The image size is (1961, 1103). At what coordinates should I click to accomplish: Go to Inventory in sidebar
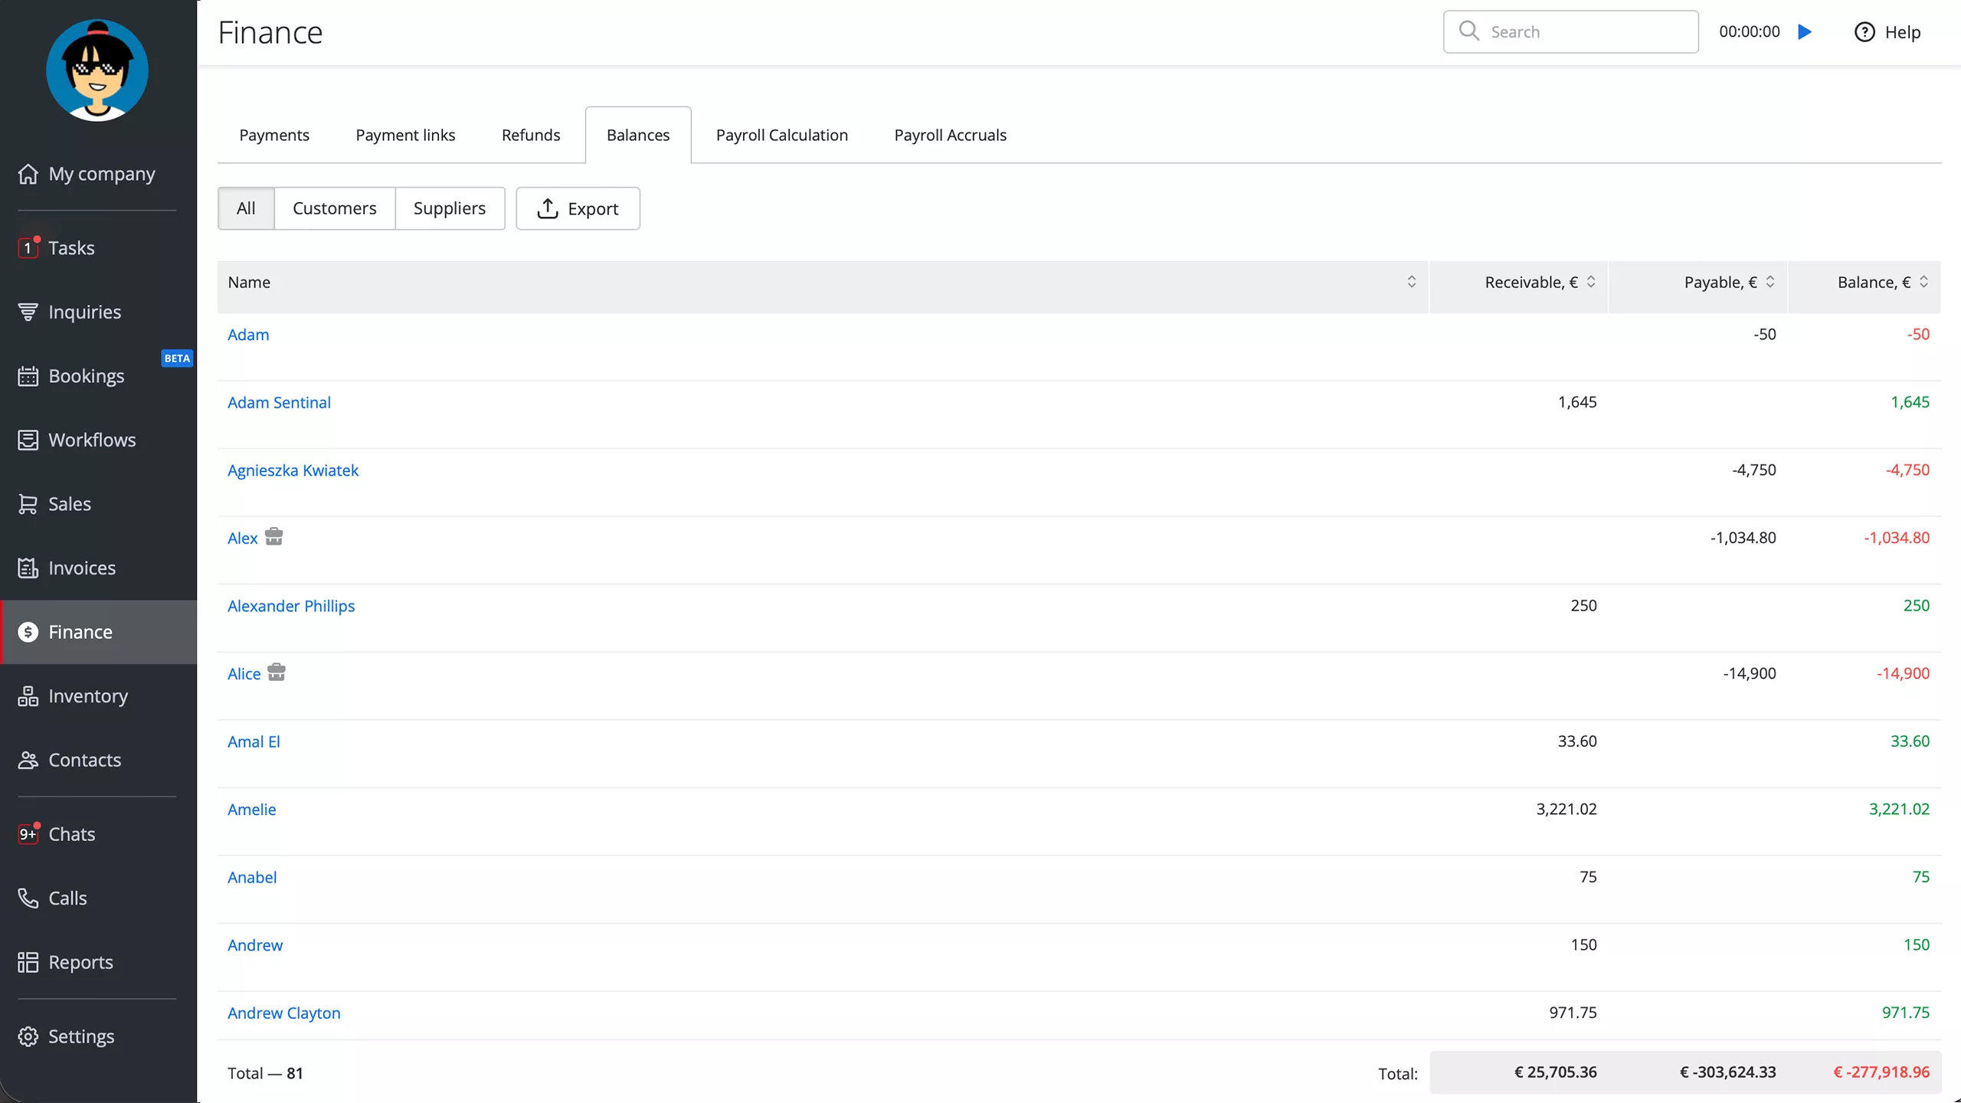click(87, 696)
